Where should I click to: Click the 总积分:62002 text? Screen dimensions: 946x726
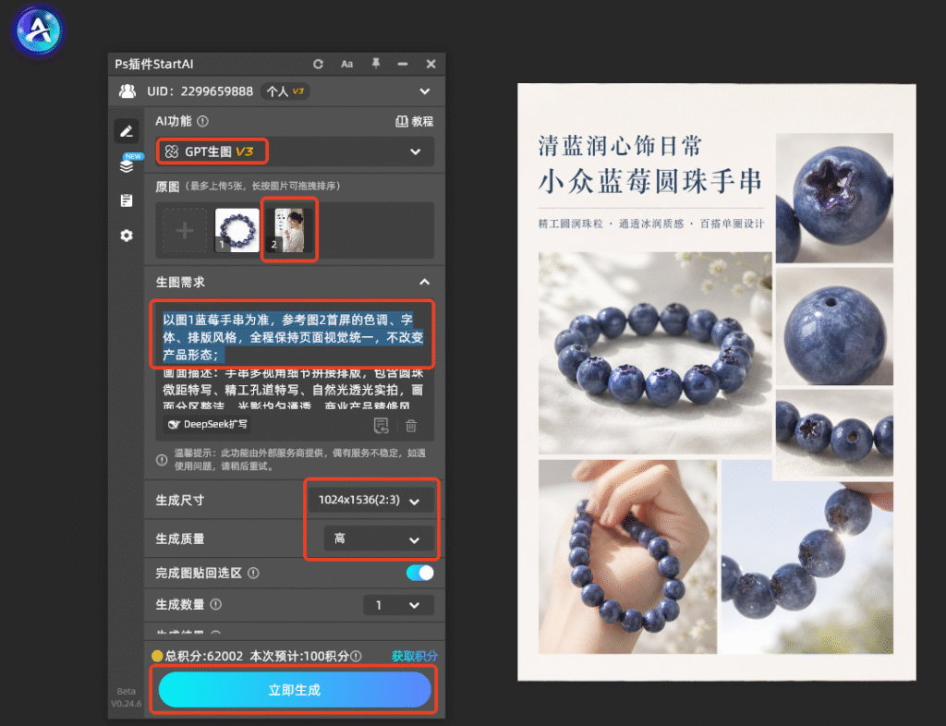point(204,656)
